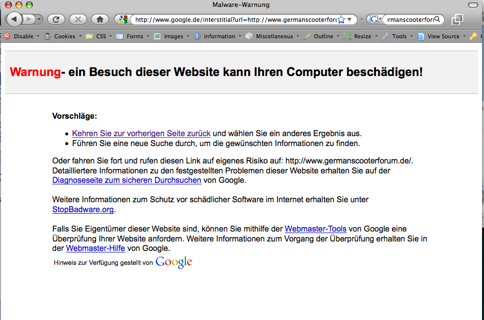Viewport: 484px width, 320px height.
Task: Click the red Disable icon
Action: point(7,36)
